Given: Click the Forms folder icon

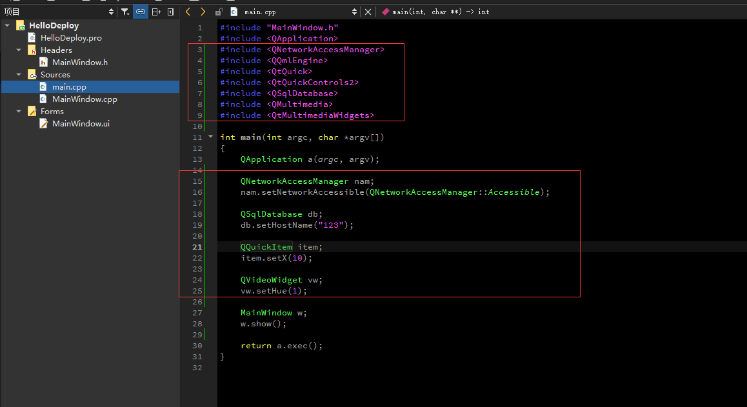Looking at the screenshot, I should [32, 112].
